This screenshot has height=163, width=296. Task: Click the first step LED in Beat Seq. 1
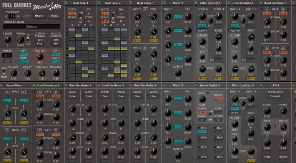(67, 29)
